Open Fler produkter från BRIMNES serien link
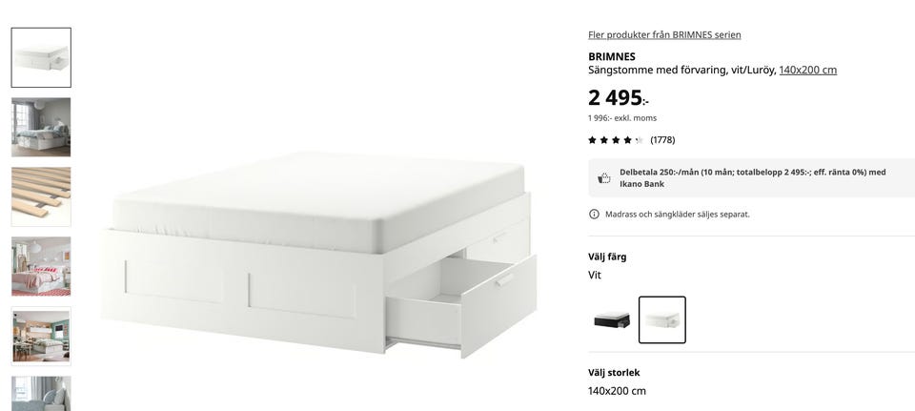The image size is (915, 411). [664, 35]
